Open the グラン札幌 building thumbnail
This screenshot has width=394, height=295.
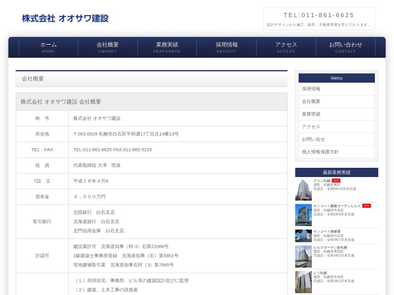[303, 189]
